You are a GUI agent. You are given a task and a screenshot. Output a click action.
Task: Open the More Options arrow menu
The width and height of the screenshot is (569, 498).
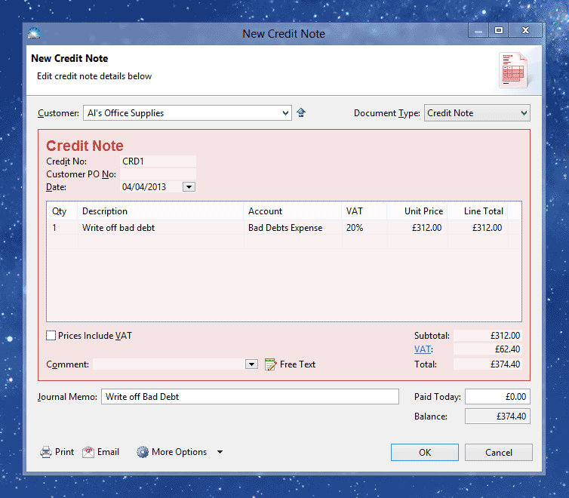pyautogui.click(x=220, y=452)
